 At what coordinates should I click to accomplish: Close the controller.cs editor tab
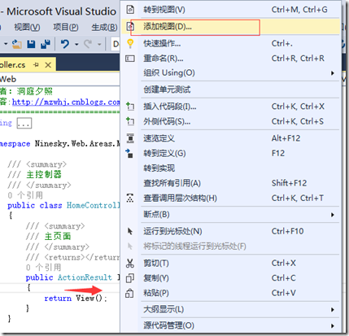point(48,65)
